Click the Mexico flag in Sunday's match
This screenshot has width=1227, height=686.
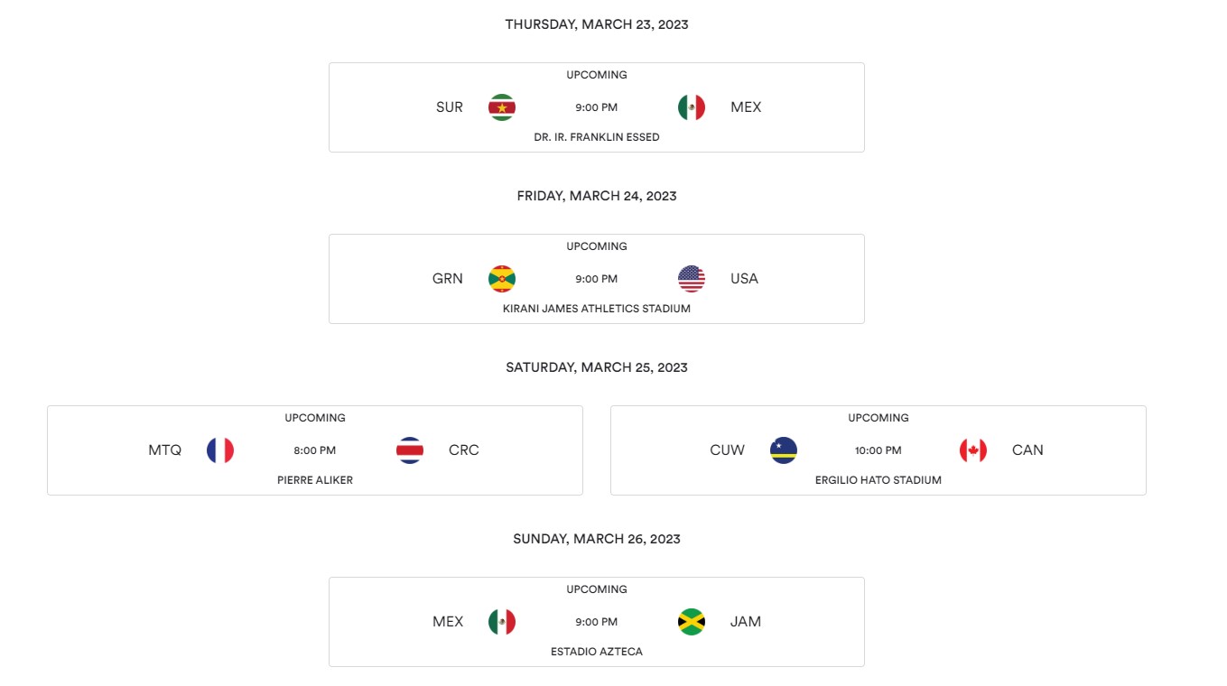[502, 622]
